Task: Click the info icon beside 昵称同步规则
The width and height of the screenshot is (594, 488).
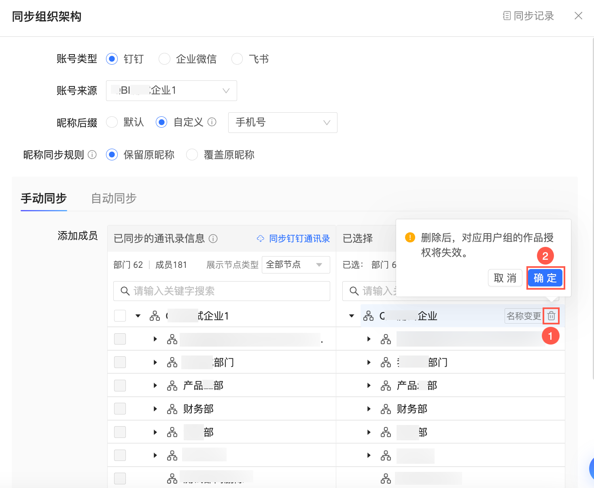Action: (92, 155)
